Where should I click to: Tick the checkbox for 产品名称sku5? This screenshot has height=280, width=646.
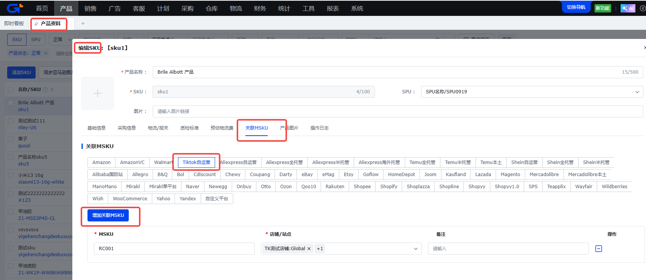click(11, 157)
